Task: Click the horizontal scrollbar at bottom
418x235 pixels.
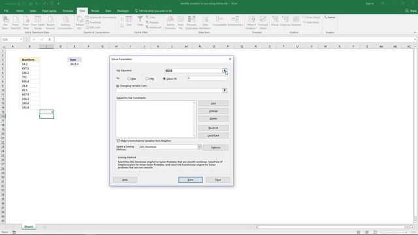Action: [331, 227]
